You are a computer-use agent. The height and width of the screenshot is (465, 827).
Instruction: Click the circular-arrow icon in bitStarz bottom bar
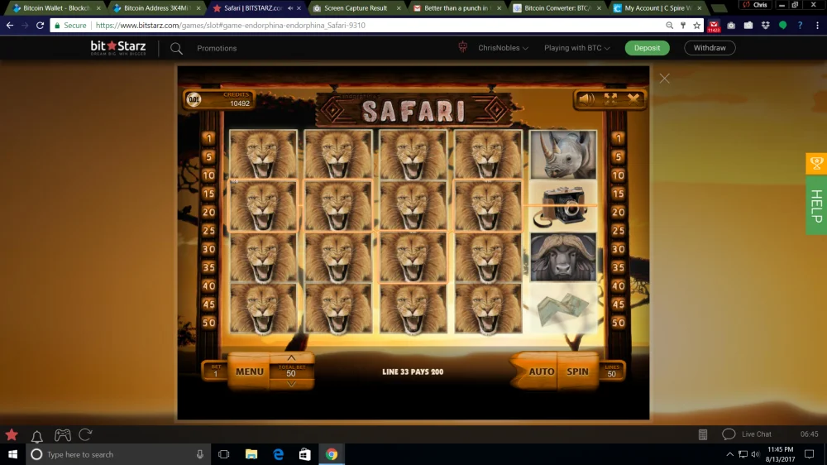[85, 434]
